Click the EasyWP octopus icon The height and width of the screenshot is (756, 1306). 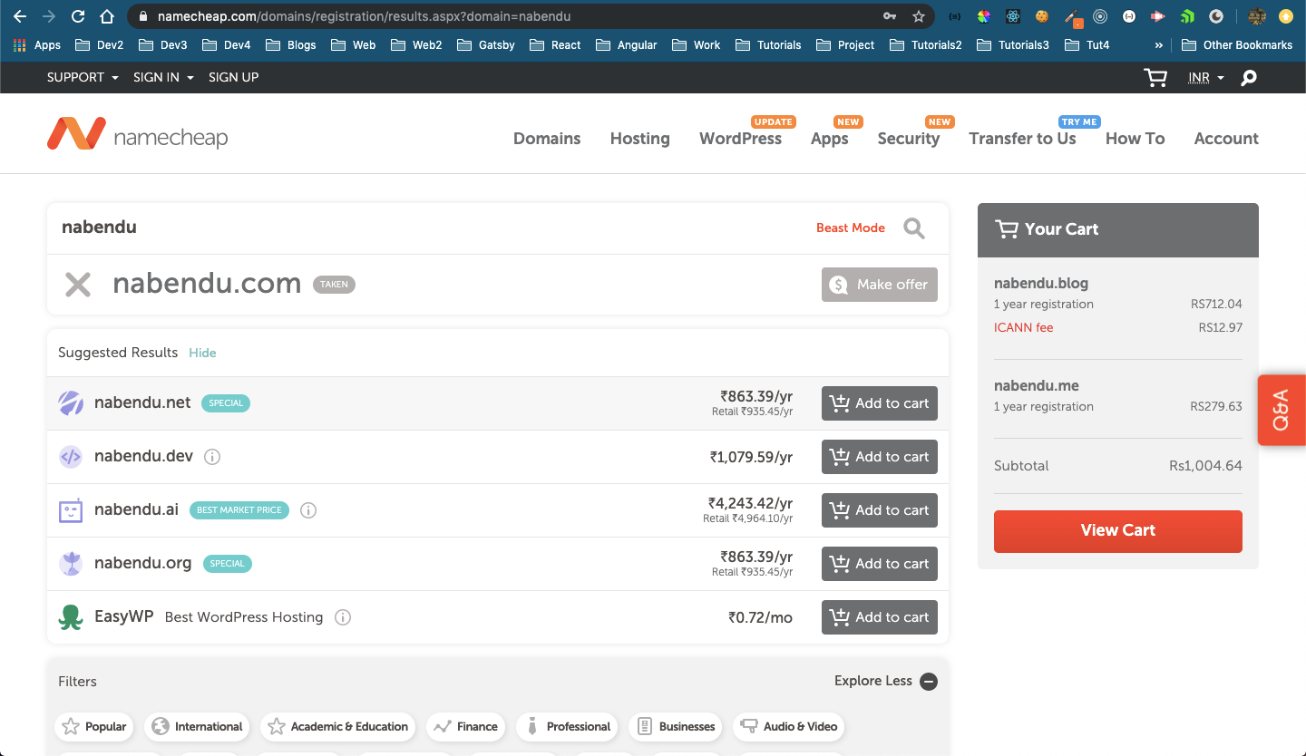71,617
